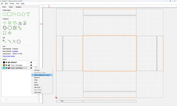Click the Check Cutter Access link
Image resolution: width=177 pixels, height=106 pixels.
[9, 56]
